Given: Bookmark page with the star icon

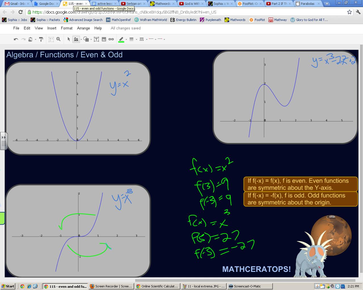Looking at the screenshot, I should click(x=349, y=12).
